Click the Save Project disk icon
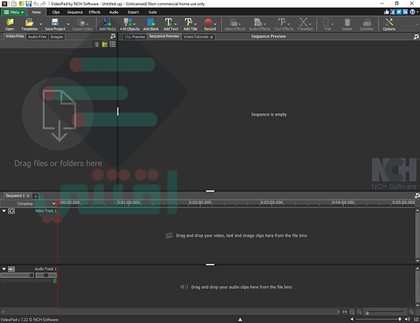Viewport: 420px width, 323px height. 55,22
